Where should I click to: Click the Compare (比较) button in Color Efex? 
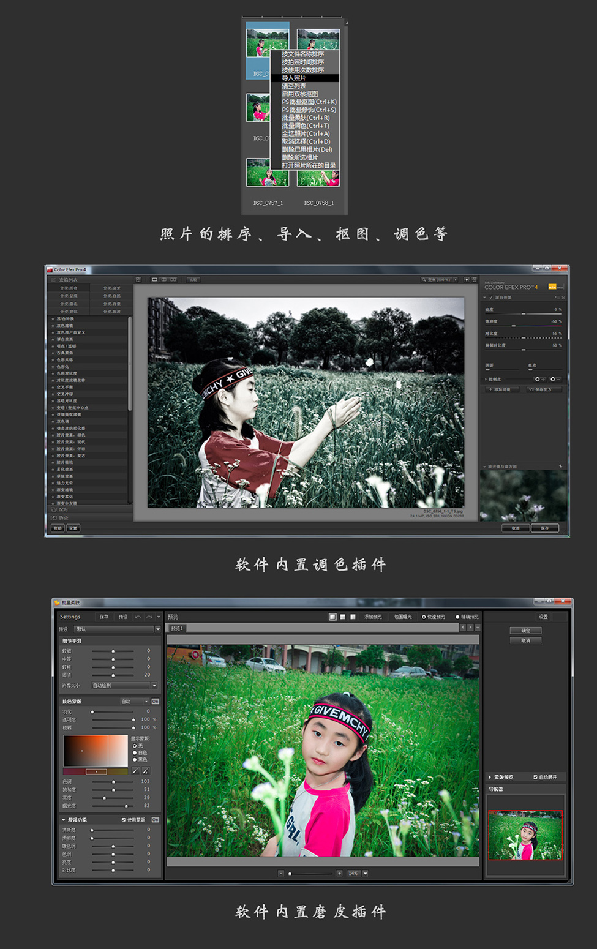pos(193,280)
